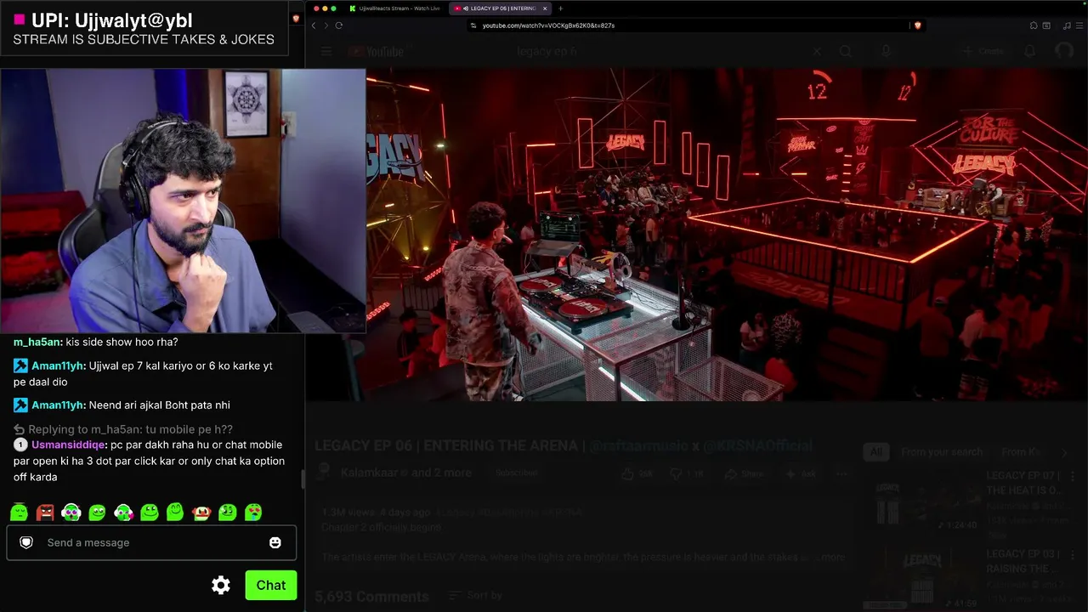Click the chat panel scrollbar
1088x612 pixels.
pos(303,479)
